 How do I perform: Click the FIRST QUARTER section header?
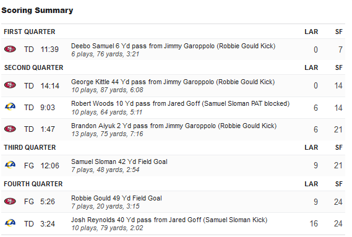pos(30,32)
